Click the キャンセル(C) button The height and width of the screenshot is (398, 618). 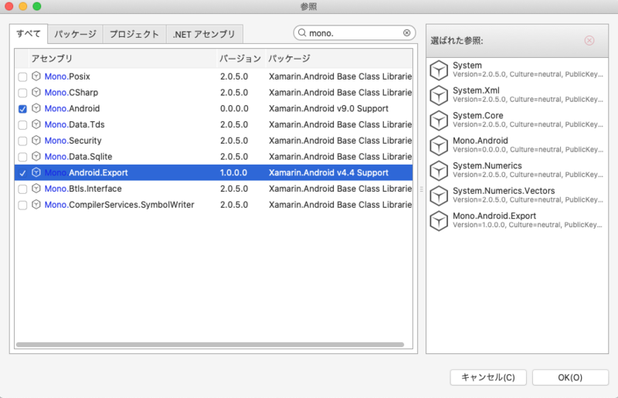(x=488, y=377)
